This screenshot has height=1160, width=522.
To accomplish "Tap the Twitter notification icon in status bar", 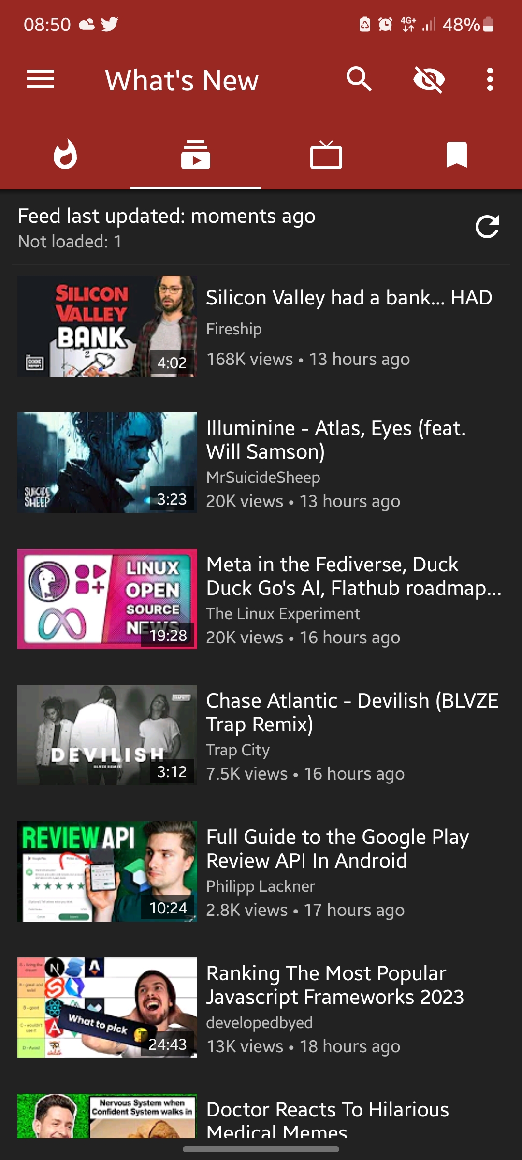I will [x=110, y=24].
